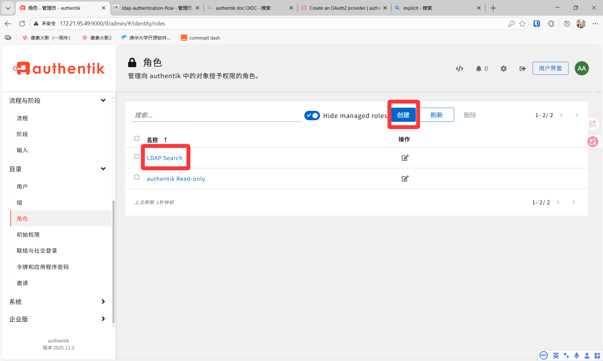Toggle the Hide managed roles switch
Viewport: 603px width, 361px height.
coord(312,116)
